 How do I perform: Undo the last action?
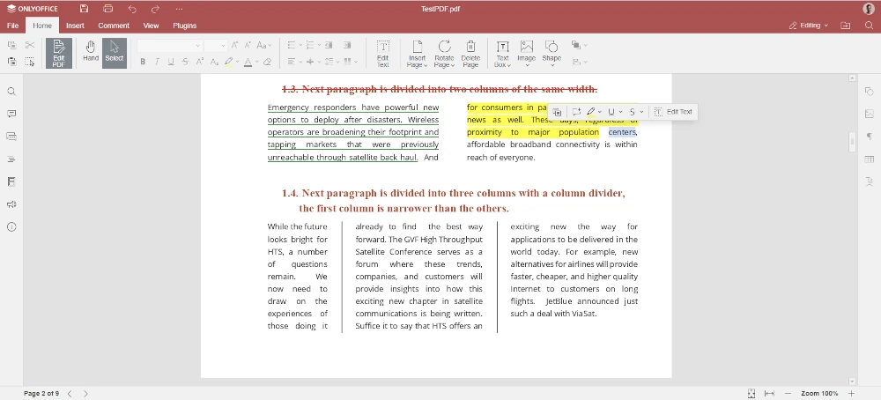click(x=132, y=9)
